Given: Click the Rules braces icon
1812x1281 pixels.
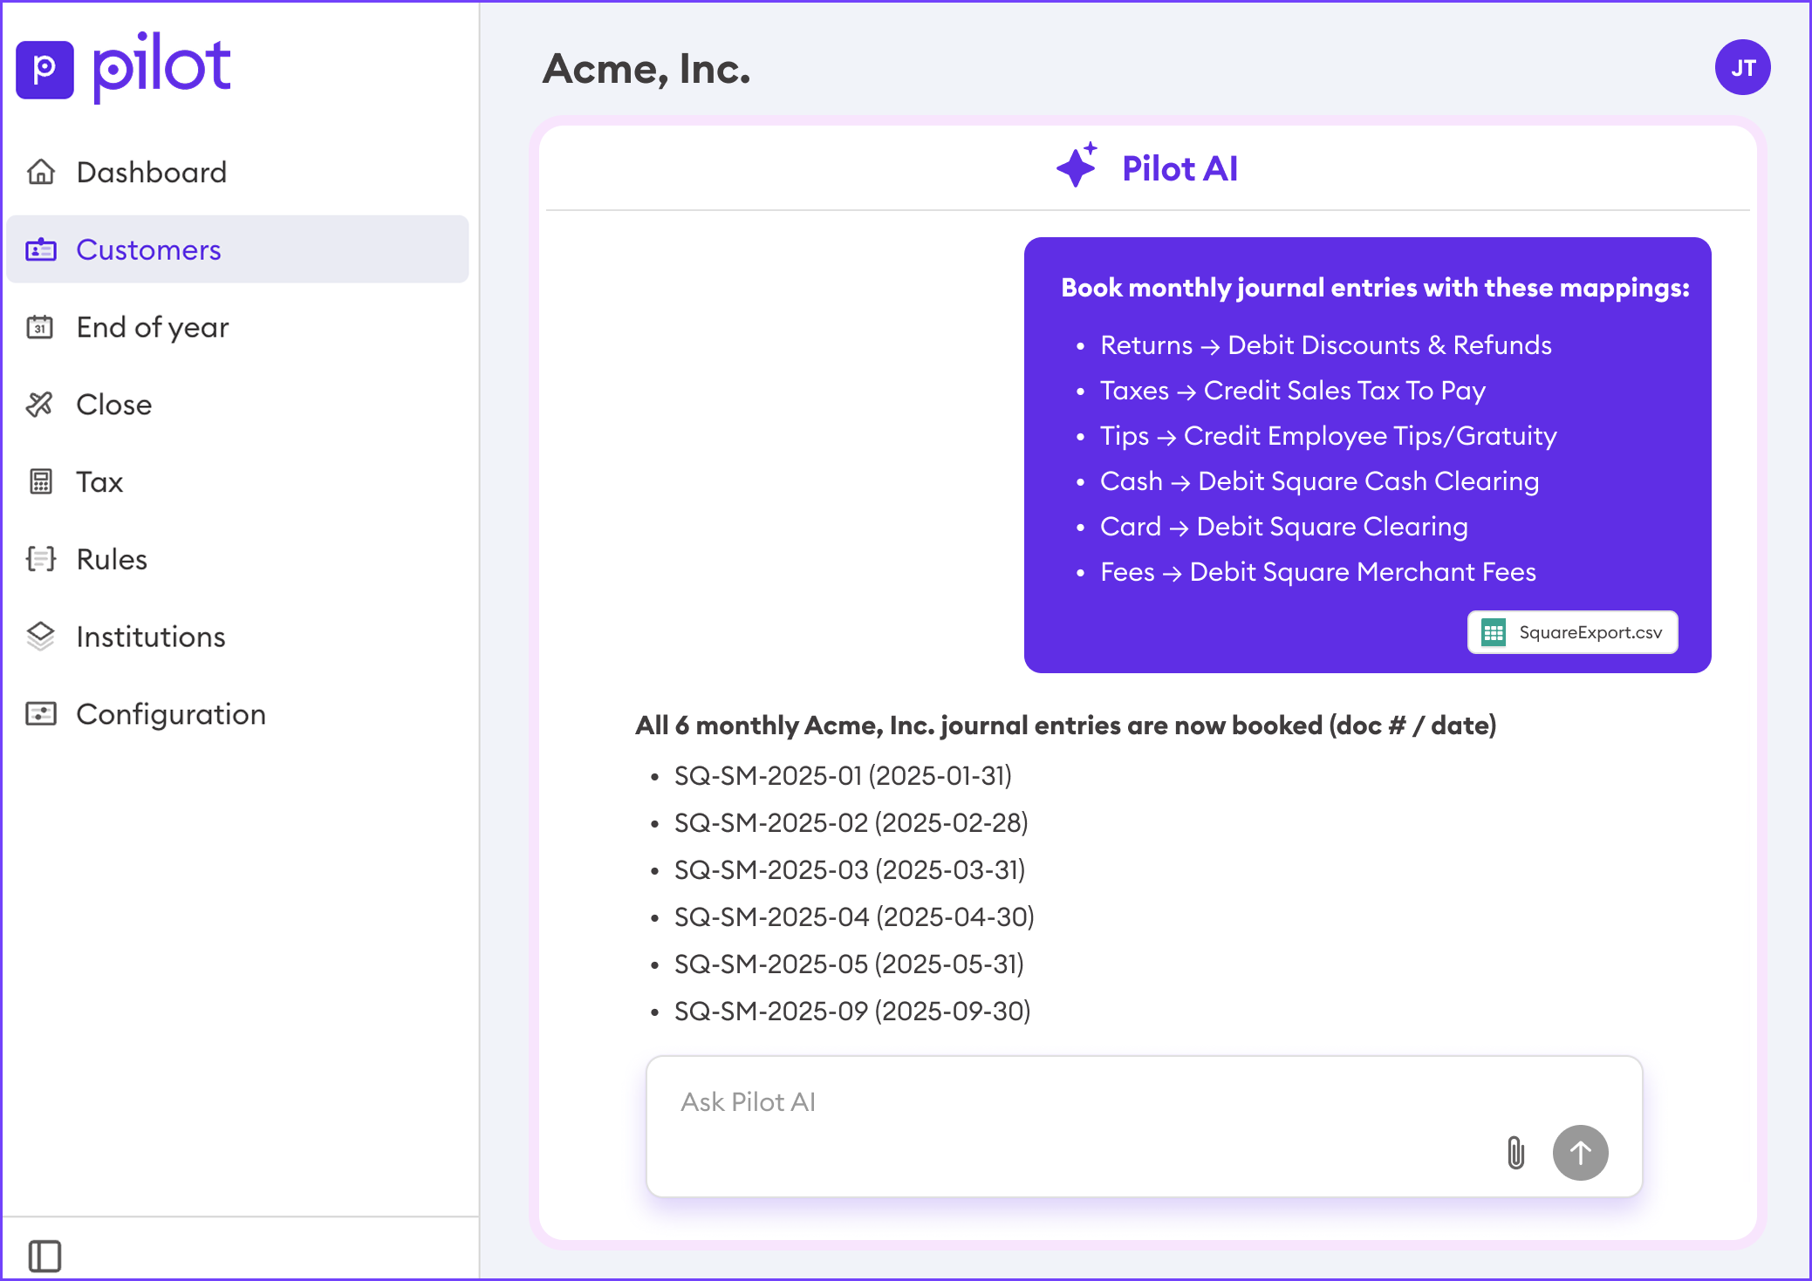Looking at the screenshot, I should pos(41,559).
